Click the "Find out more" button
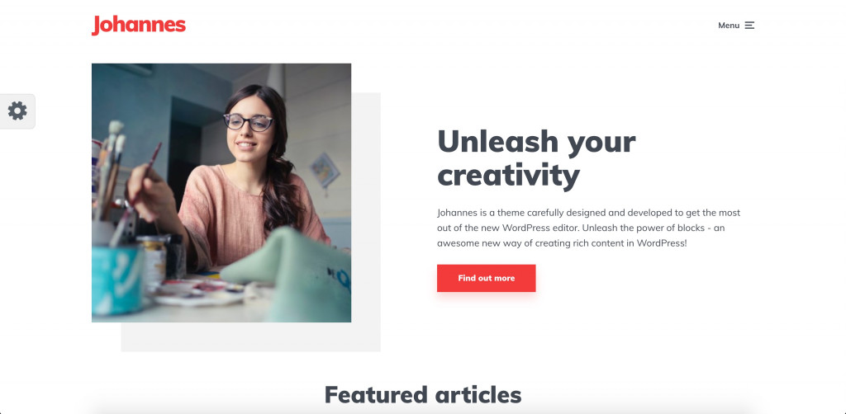846x414 pixels. 486,278
